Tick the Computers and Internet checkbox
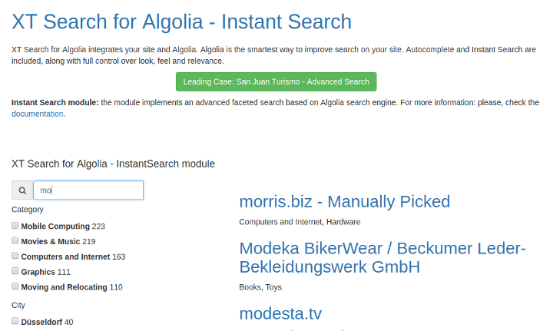553x331 pixels. (15, 256)
